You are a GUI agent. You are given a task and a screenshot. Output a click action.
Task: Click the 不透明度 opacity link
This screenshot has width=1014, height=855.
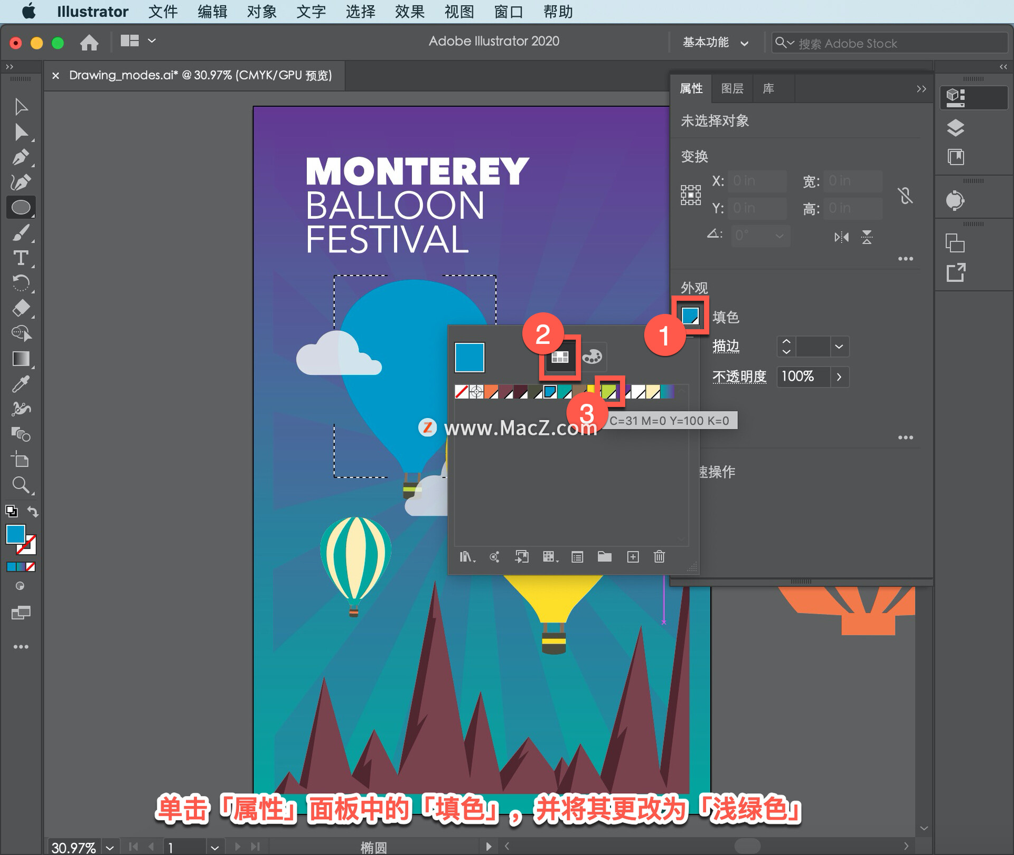(x=739, y=377)
